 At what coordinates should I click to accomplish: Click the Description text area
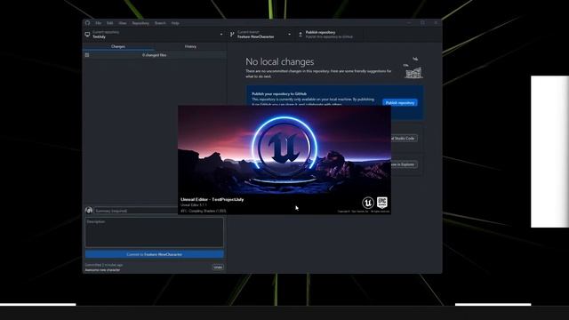[155, 232]
